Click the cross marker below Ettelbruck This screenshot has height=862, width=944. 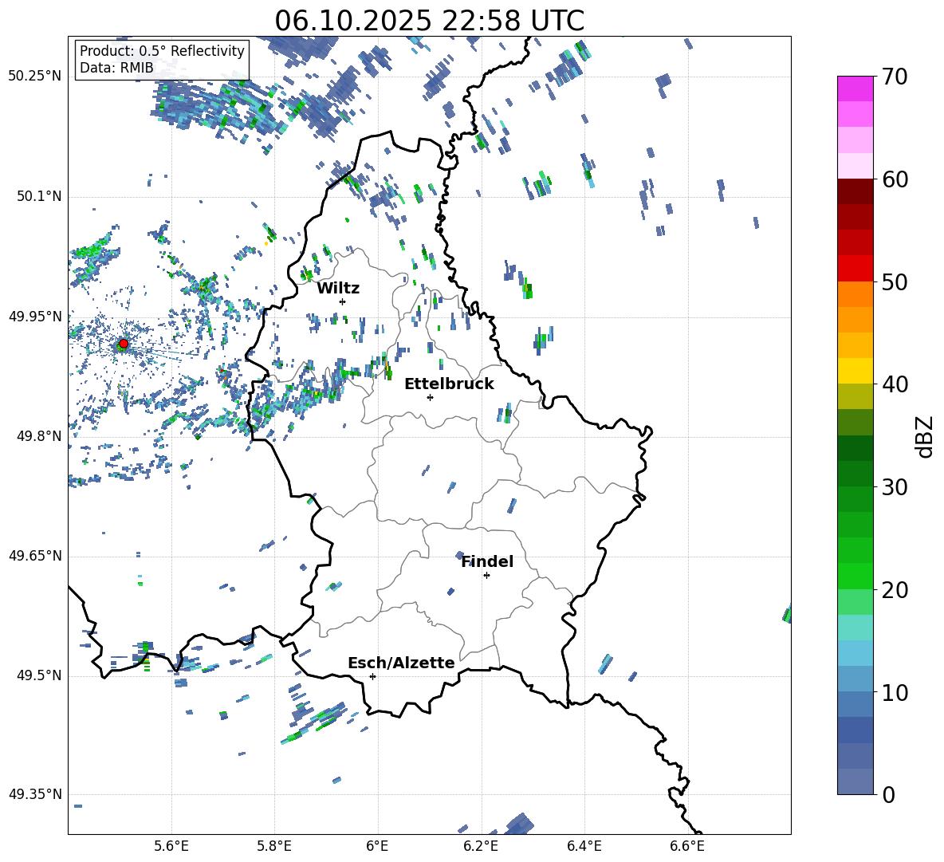click(x=430, y=397)
